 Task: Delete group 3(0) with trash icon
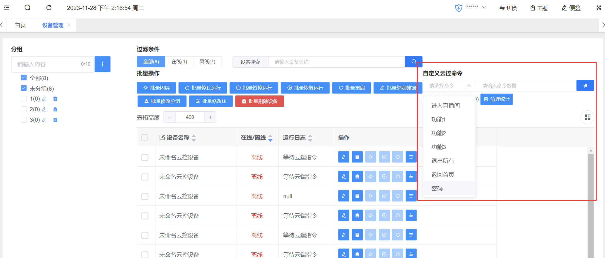coord(55,120)
